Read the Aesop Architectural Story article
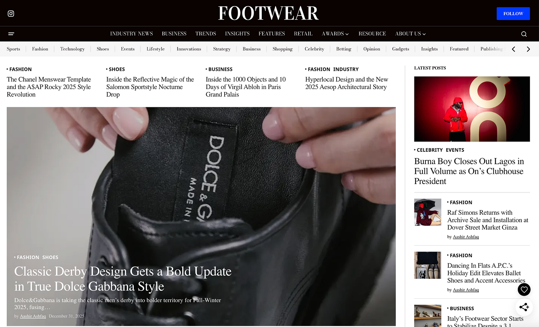Image resolution: width=539 pixels, height=327 pixels. 347,83
